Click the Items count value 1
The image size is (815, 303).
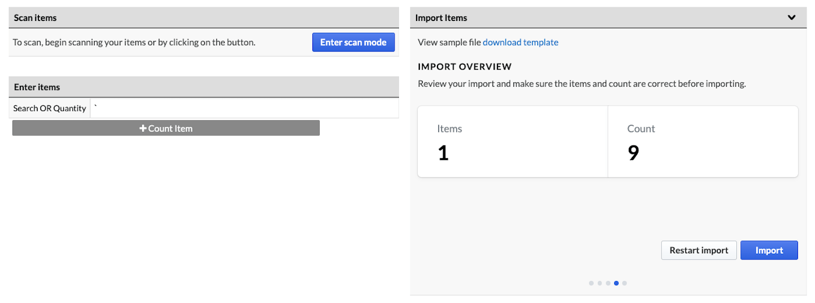click(x=443, y=153)
